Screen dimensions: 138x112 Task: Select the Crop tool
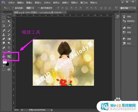(4, 26)
